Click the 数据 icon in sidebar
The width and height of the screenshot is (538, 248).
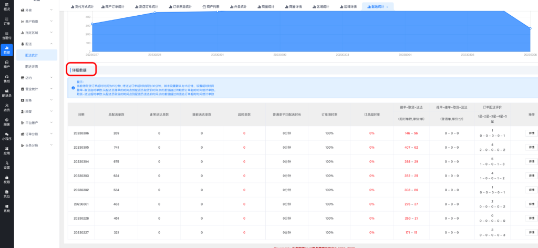[7, 50]
